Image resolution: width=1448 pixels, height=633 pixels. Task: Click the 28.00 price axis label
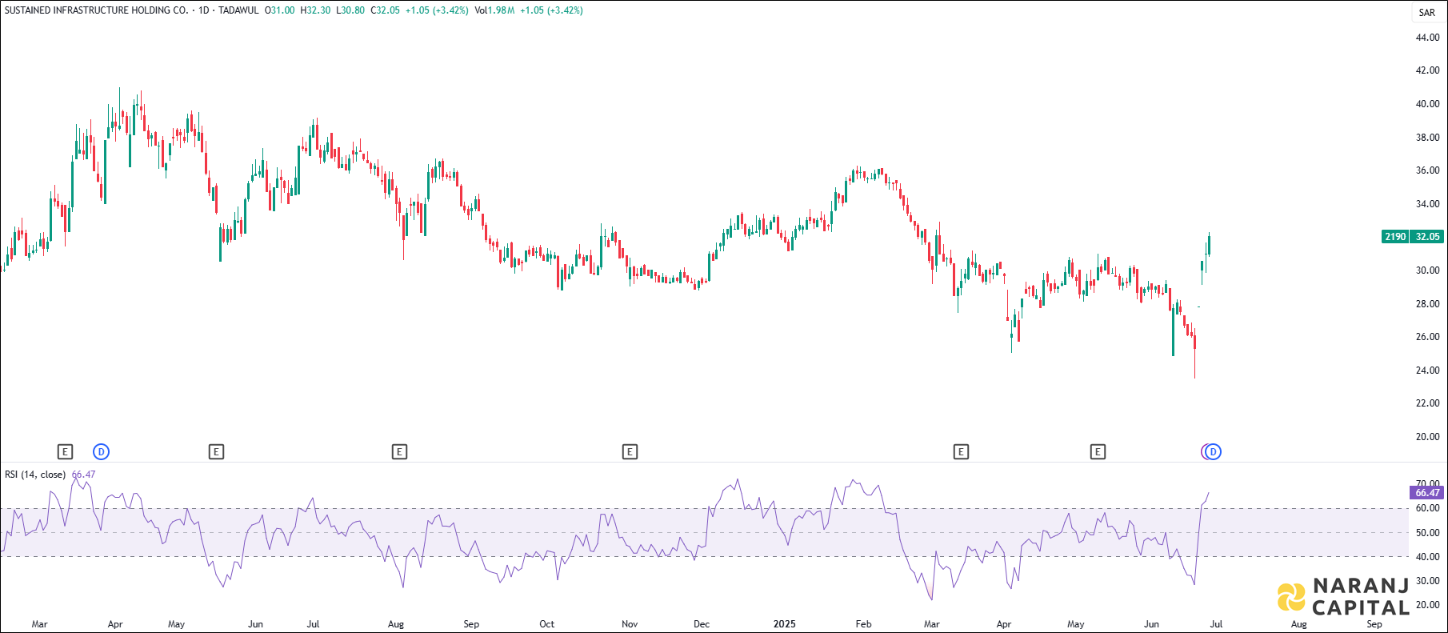click(x=1427, y=304)
